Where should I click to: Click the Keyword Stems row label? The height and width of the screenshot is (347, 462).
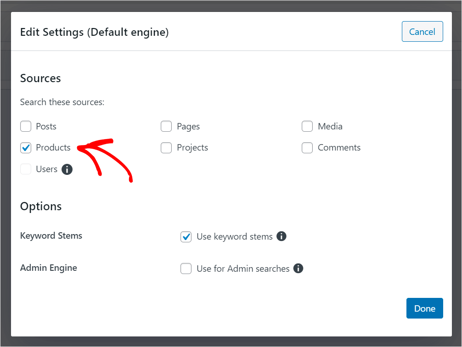click(51, 236)
